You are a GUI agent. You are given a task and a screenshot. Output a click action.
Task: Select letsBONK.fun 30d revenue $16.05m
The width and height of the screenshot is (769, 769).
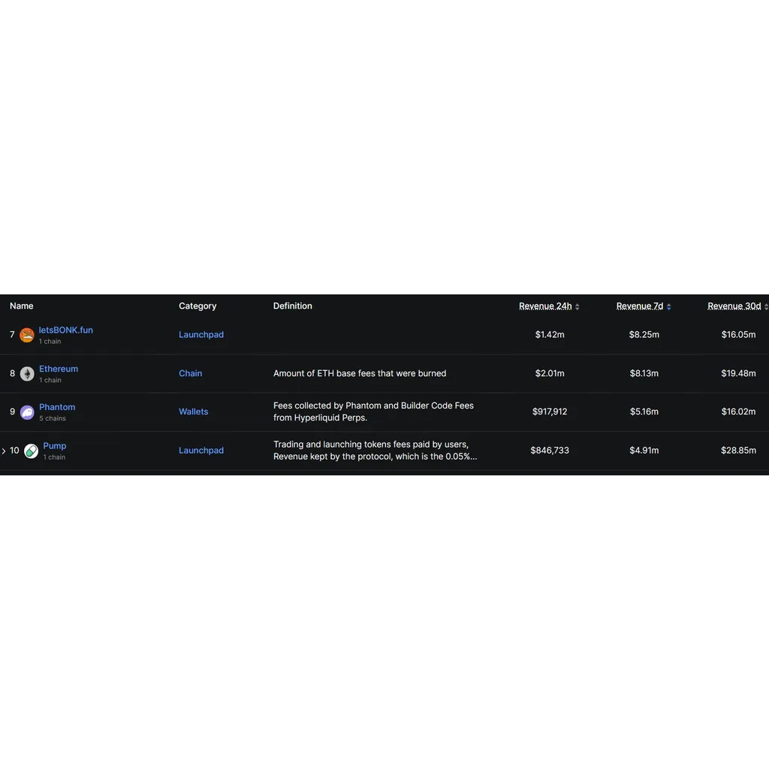pyautogui.click(x=738, y=334)
